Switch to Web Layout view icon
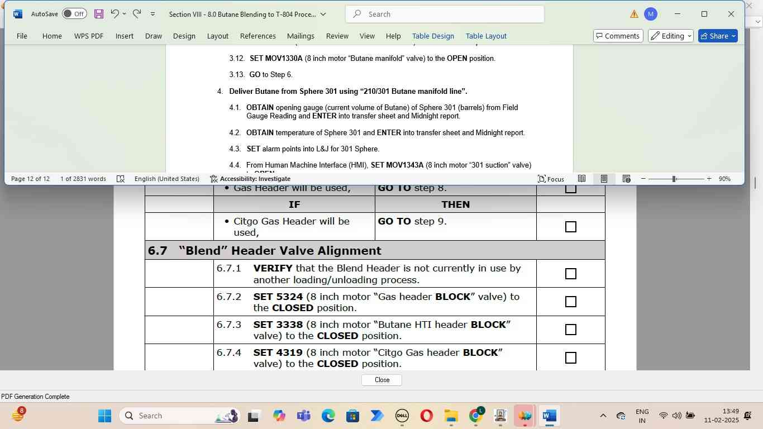 [626, 179]
